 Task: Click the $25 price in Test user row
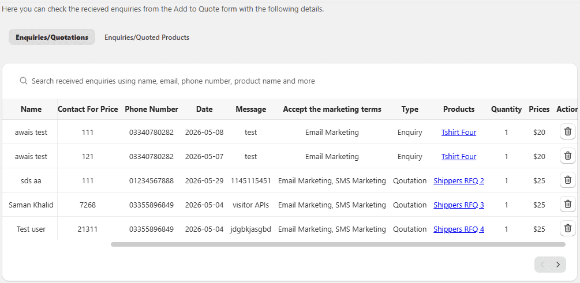click(539, 229)
